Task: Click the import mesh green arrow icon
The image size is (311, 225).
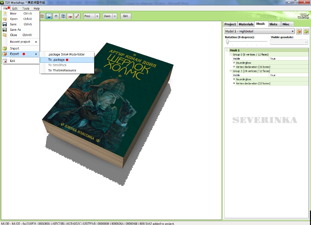Action: (x=306, y=32)
